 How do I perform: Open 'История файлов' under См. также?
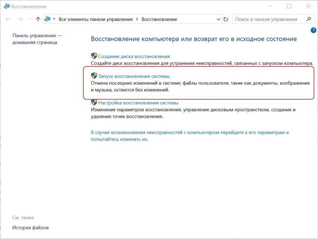click(x=30, y=227)
